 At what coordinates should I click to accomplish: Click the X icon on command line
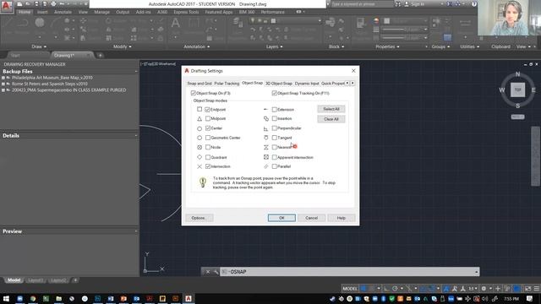click(208, 272)
